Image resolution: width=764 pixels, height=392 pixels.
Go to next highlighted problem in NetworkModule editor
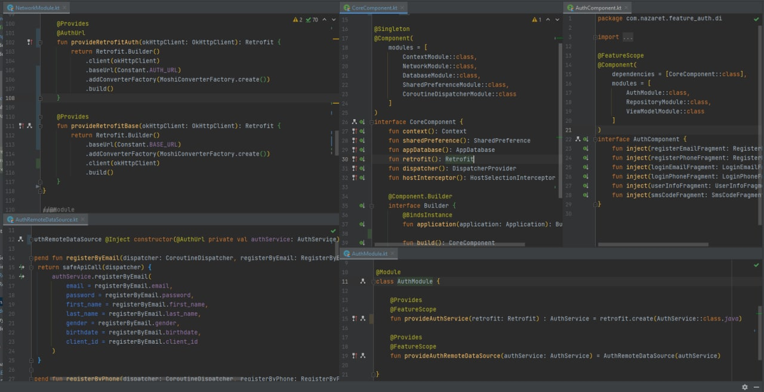(x=333, y=20)
